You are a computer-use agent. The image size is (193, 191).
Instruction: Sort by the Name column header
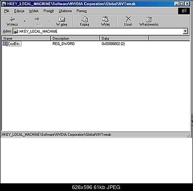click(26, 38)
